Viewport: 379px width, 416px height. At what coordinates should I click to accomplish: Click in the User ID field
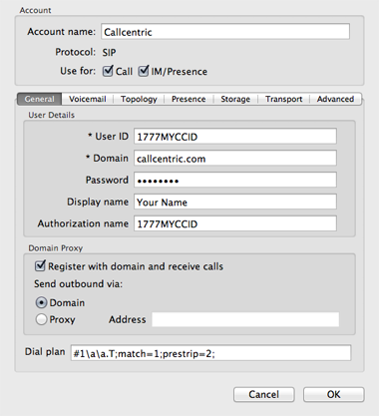[x=235, y=137]
